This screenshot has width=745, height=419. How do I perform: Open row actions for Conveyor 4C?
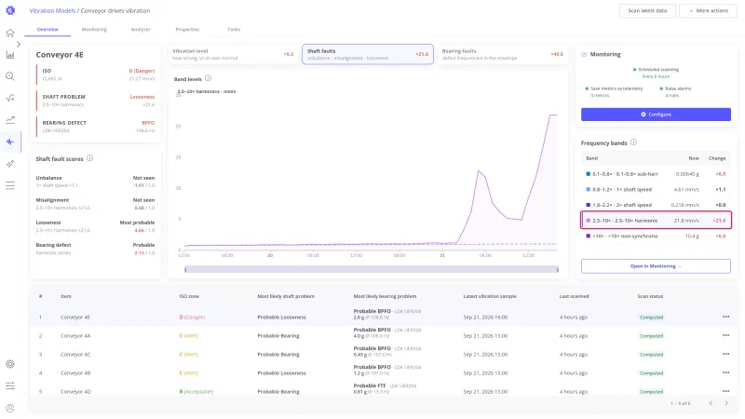[725, 354]
